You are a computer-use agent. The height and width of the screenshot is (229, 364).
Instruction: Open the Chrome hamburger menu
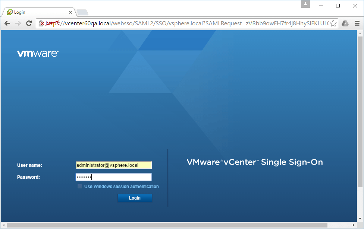[x=357, y=23]
